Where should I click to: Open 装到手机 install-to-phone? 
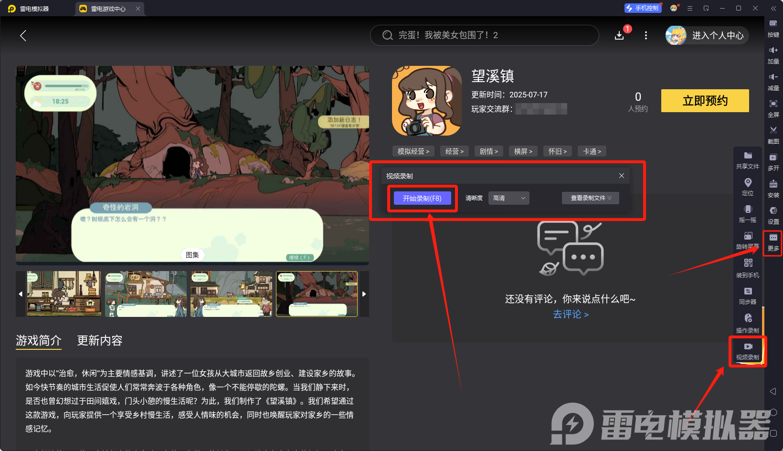[748, 269]
